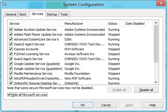167x112 pixels.
Task: Click Stopped status of FLEXnet Licensing Service
Action: click(x=114, y=54)
